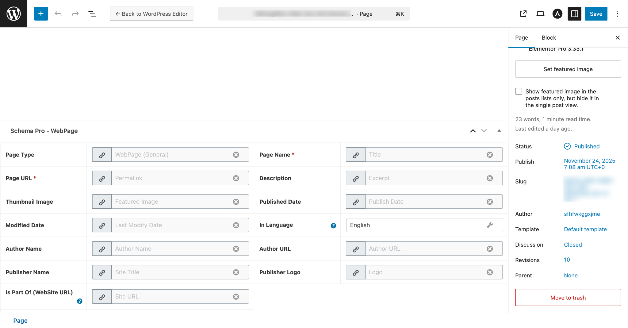Open the Astra settings icon
Viewport: 628px width, 328px height.
click(x=557, y=14)
